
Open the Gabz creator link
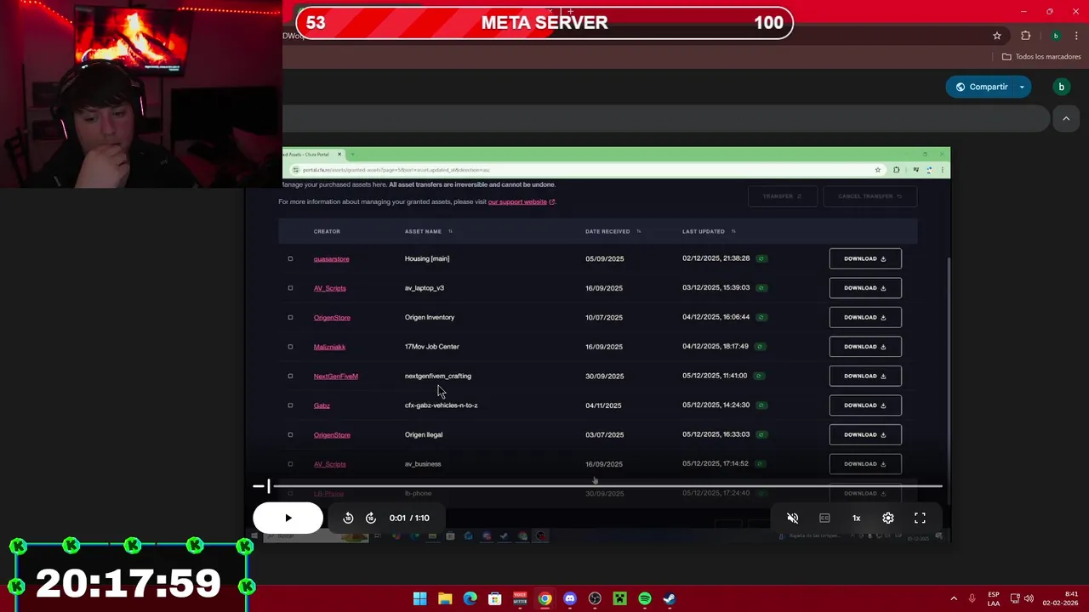click(322, 405)
